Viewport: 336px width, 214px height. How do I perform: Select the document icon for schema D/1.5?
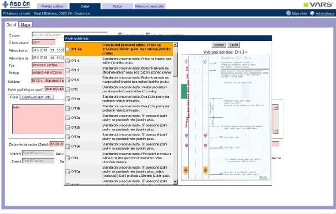68,70
